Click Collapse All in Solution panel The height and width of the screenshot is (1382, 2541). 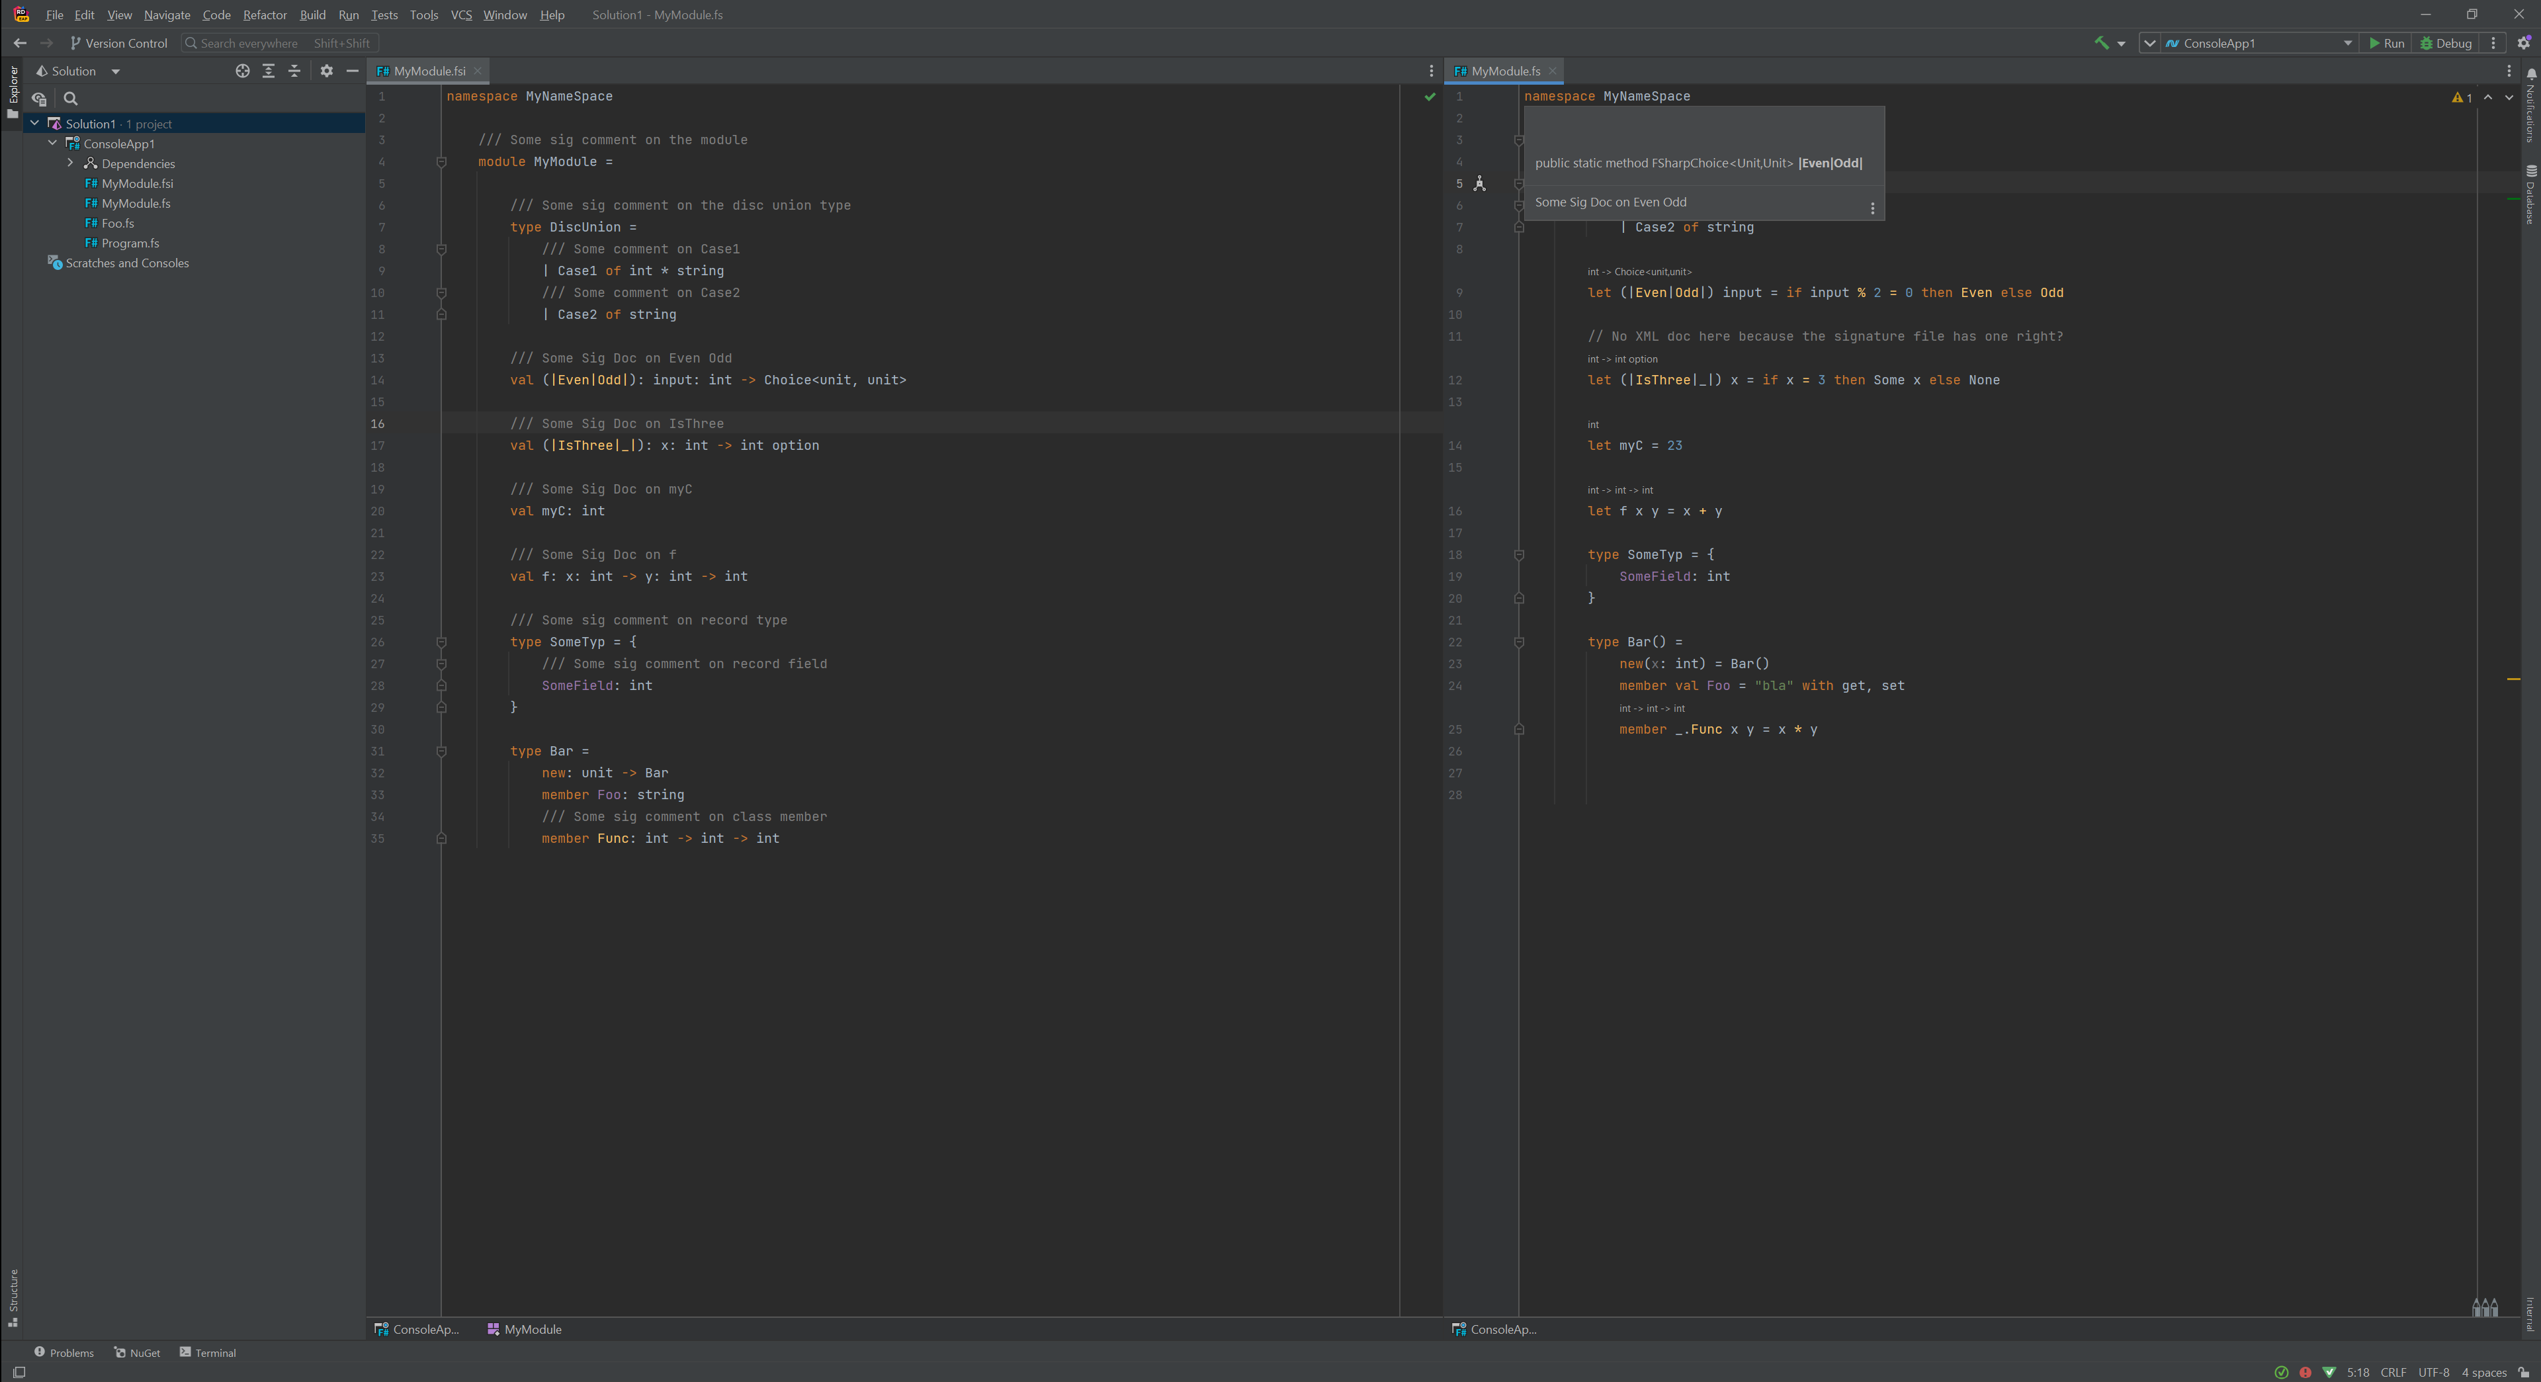294,71
